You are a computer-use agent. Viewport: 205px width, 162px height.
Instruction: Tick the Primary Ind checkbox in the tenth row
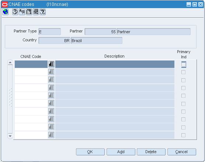(183, 135)
